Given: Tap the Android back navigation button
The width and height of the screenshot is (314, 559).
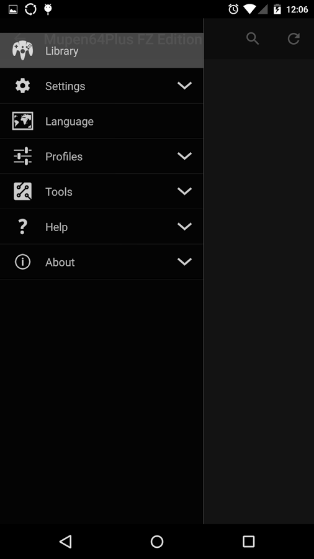Looking at the screenshot, I should (x=65, y=542).
